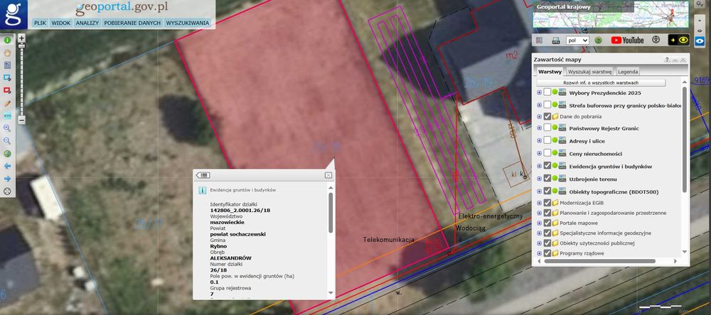Enable Państwowy Rejestr Granic layer checkbox
Screen dimensions: 711x315
tap(547, 128)
